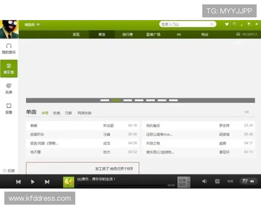The height and width of the screenshot is (209, 261).
Task: Click the volume speaker icon
Action: click(x=204, y=181)
